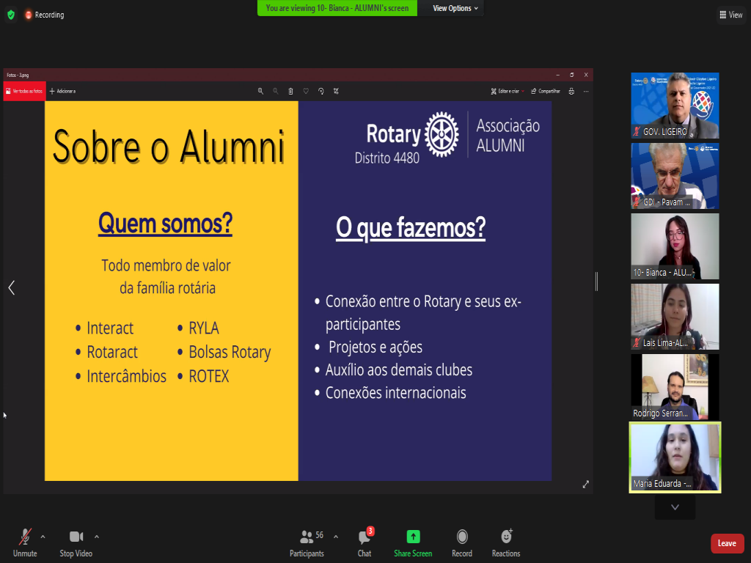This screenshot has height=563, width=751.
Task: Select GOV. LIGEIRO video thumbnail
Action: point(675,106)
